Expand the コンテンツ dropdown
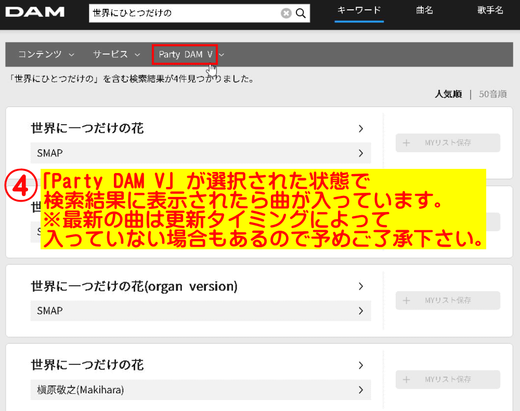Image resolution: width=520 pixels, height=411 pixels. 46,55
